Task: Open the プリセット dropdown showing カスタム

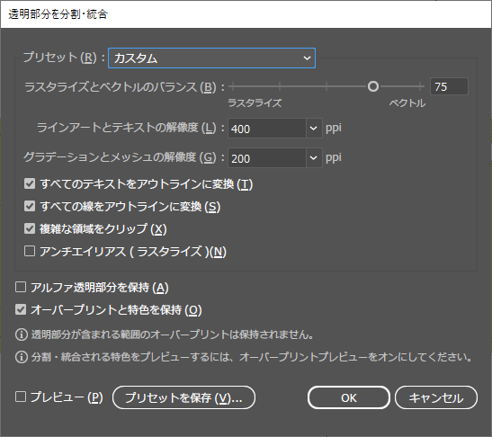Action: 211,58
